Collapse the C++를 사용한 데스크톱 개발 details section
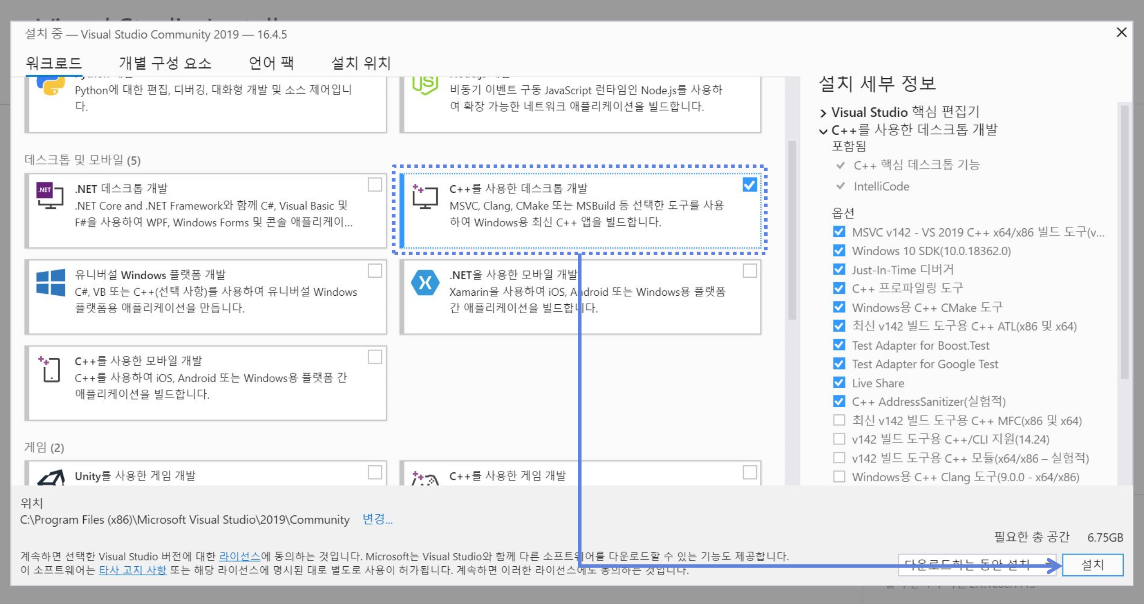Image resolution: width=1144 pixels, height=604 pixels. click(823, 131)
